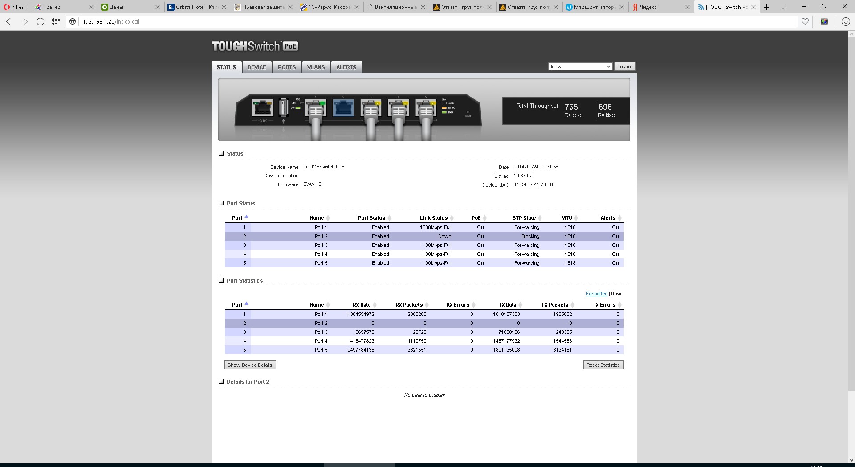Open tab menu icon in title bar
855x467 pixels.
tap(783, 7)
